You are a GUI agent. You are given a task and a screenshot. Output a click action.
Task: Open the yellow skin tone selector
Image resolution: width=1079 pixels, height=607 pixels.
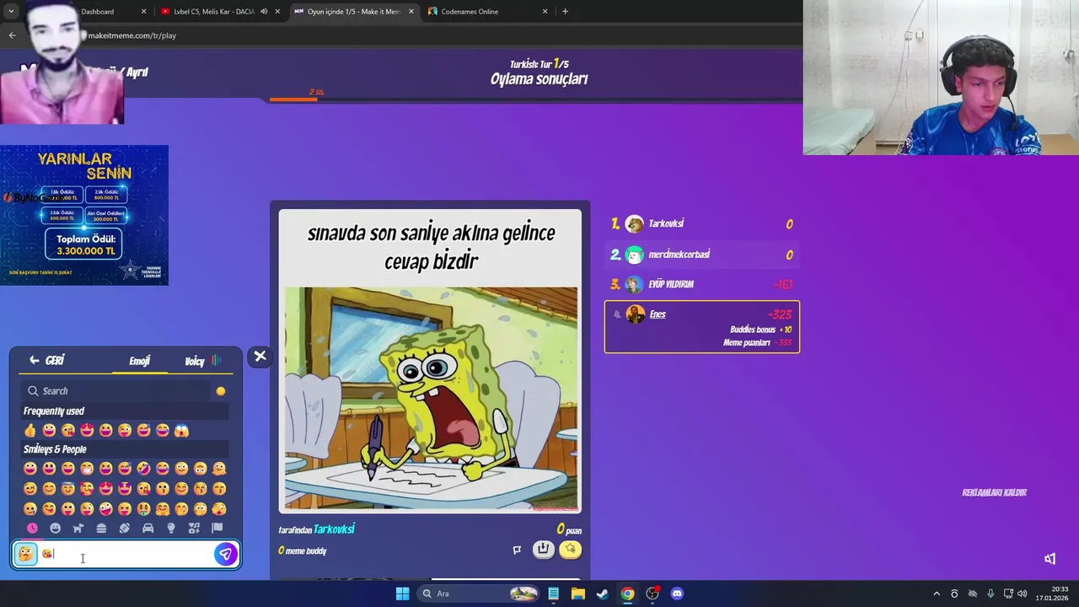221,391
